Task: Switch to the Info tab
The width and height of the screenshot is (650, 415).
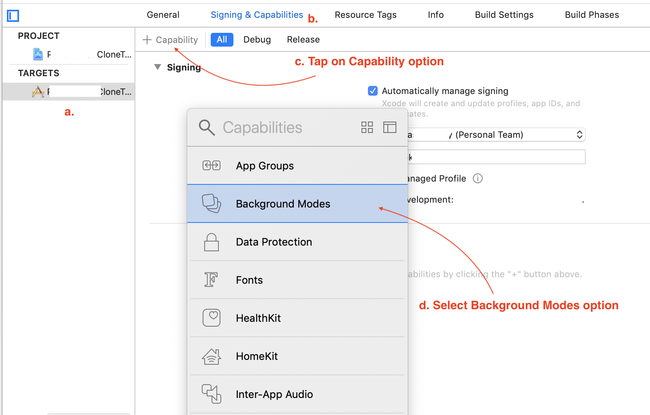Action: [436, 15]
